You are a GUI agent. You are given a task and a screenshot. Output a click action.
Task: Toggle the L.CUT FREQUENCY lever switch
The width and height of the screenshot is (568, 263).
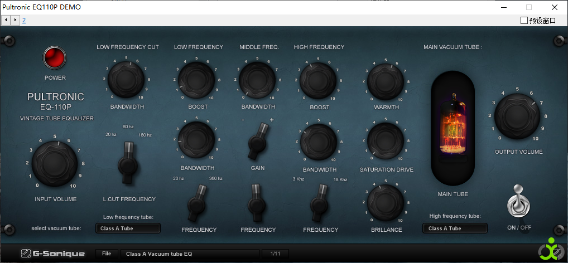click(128, 163)
